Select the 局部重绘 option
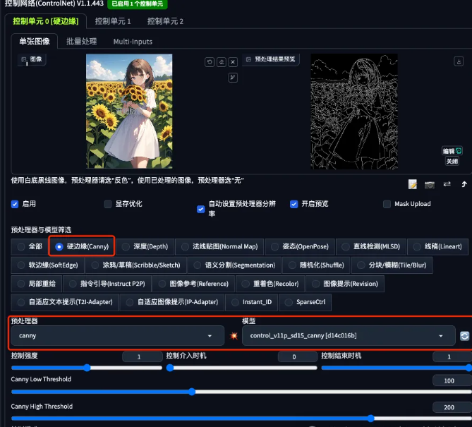The image size is (472, 427). click(x=37, y=284)
